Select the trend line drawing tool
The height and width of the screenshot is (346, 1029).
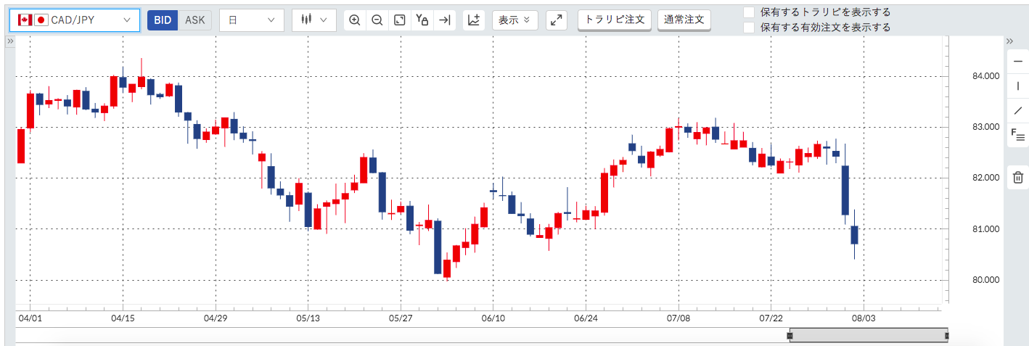click(1017, 111)
